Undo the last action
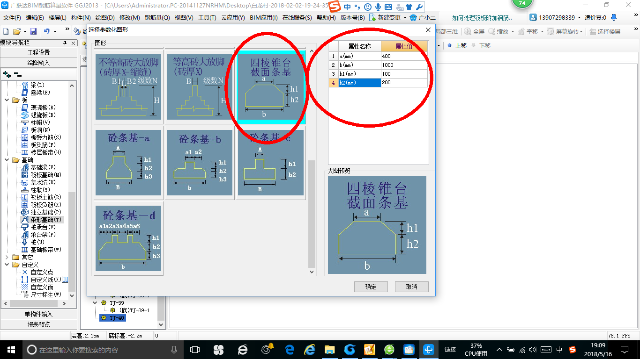The image size is (640, 359). point(47,31)
